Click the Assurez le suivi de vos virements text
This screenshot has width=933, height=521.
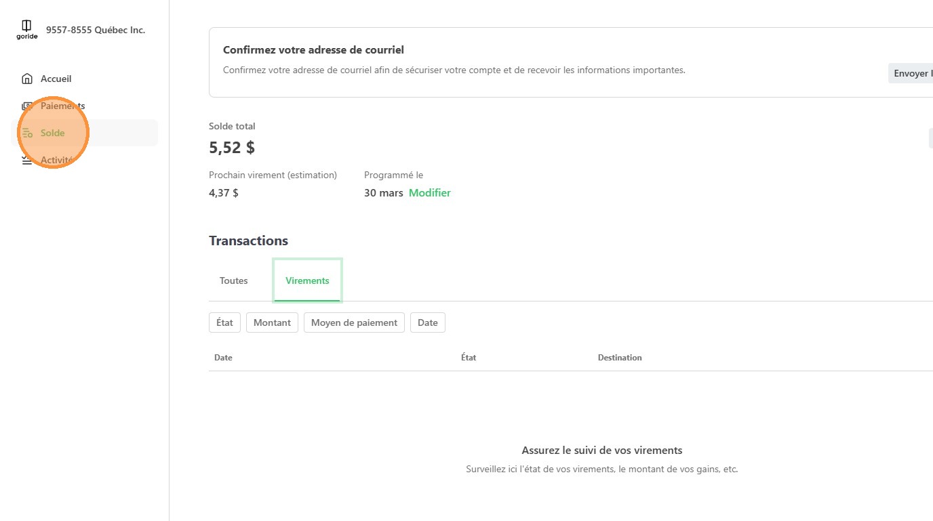click(x=601, y=451)
